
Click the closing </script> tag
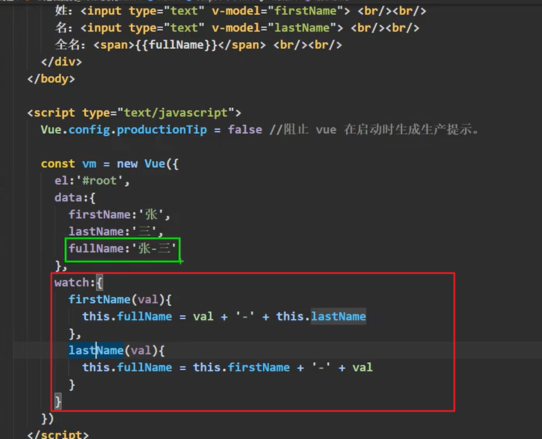[x=58, y=434]
